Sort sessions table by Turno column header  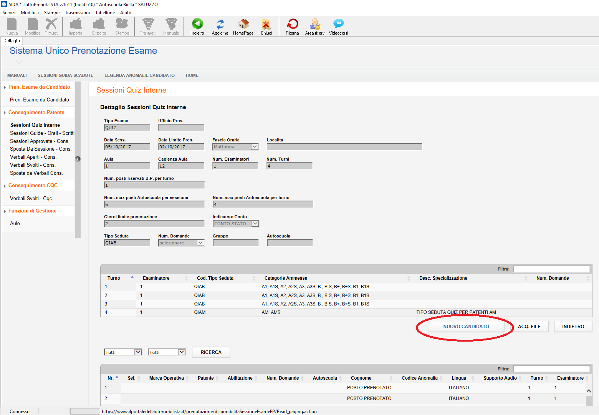(114, 278)
